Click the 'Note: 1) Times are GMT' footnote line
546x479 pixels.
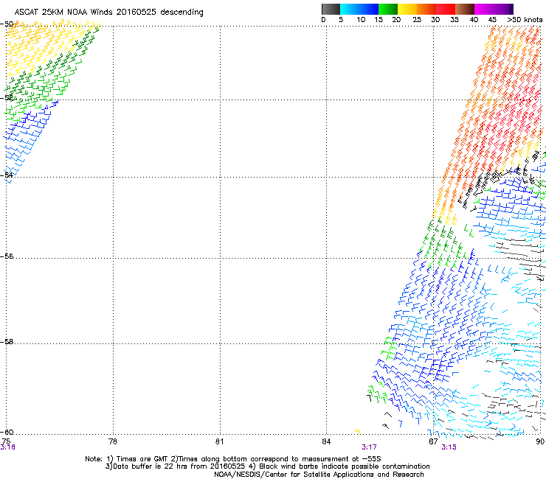pos(233,459)
